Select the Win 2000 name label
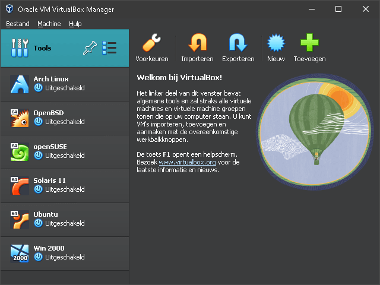 click(49, 248)
